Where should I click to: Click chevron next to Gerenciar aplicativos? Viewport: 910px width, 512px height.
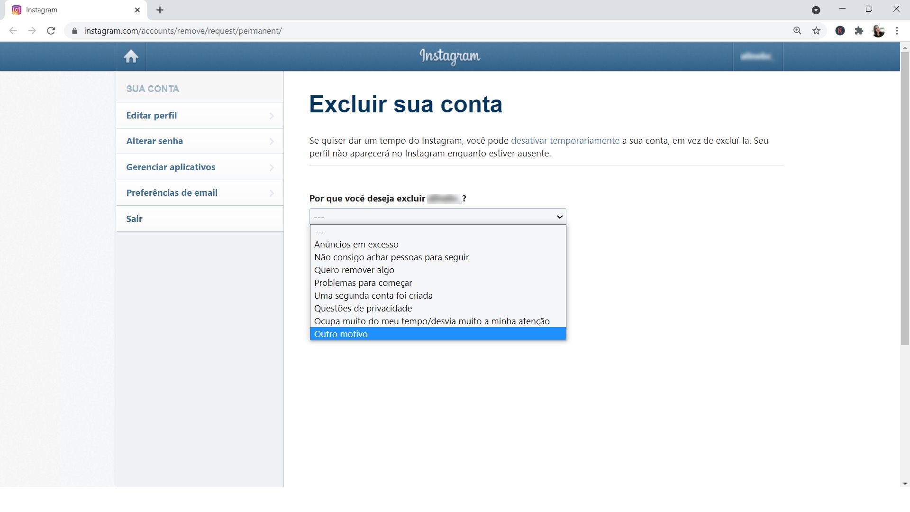272,167
